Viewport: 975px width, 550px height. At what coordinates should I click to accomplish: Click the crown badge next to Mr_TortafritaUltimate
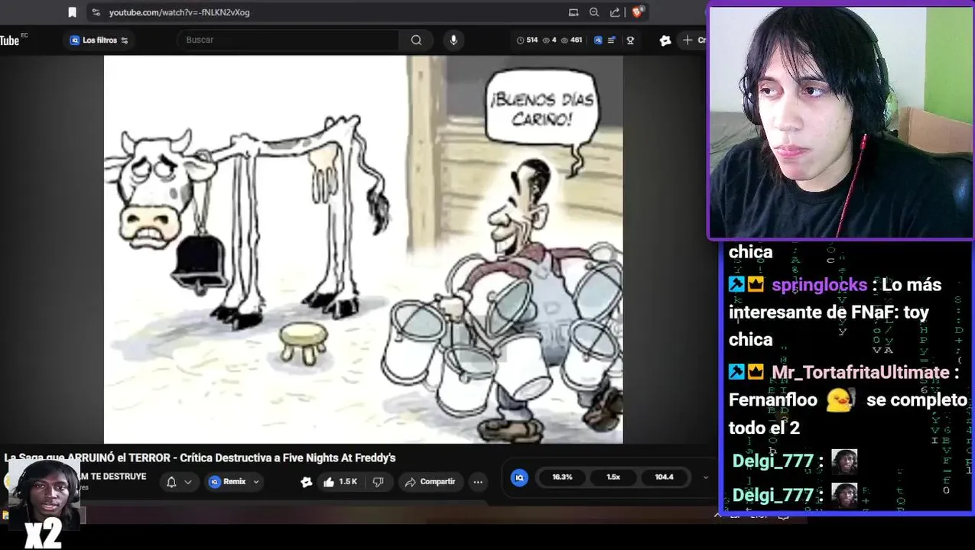click(756, 372)
